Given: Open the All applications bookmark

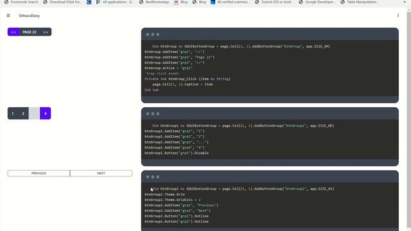Looking at the screenshot, I should pos(115,2).
